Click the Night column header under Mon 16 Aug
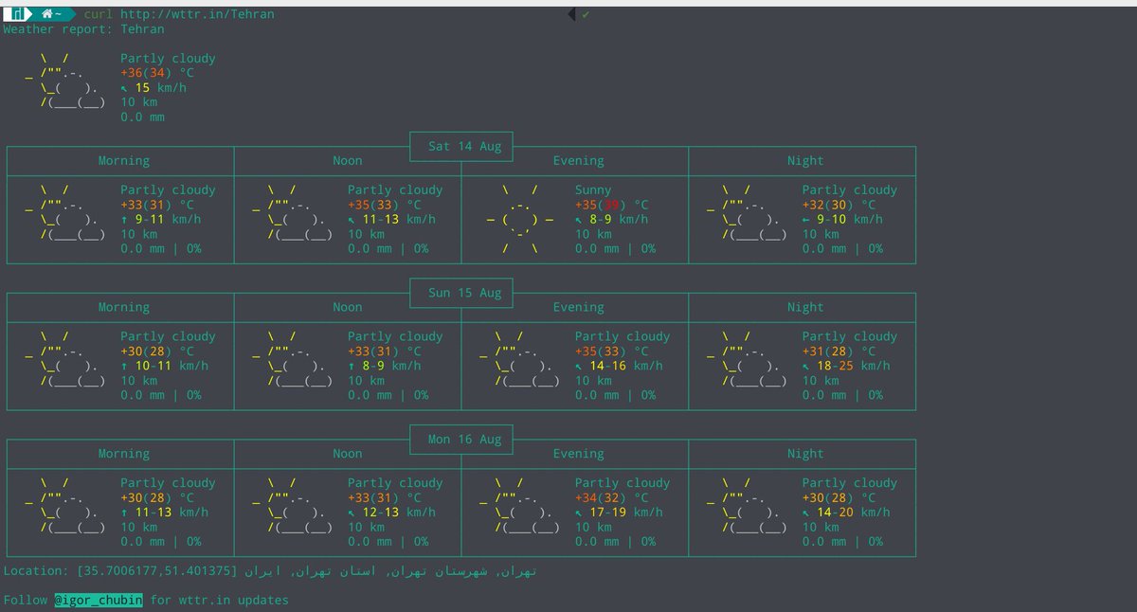The height and width of the screenshot is (612, 1137). pyautogui.click(x=805, y=454)
